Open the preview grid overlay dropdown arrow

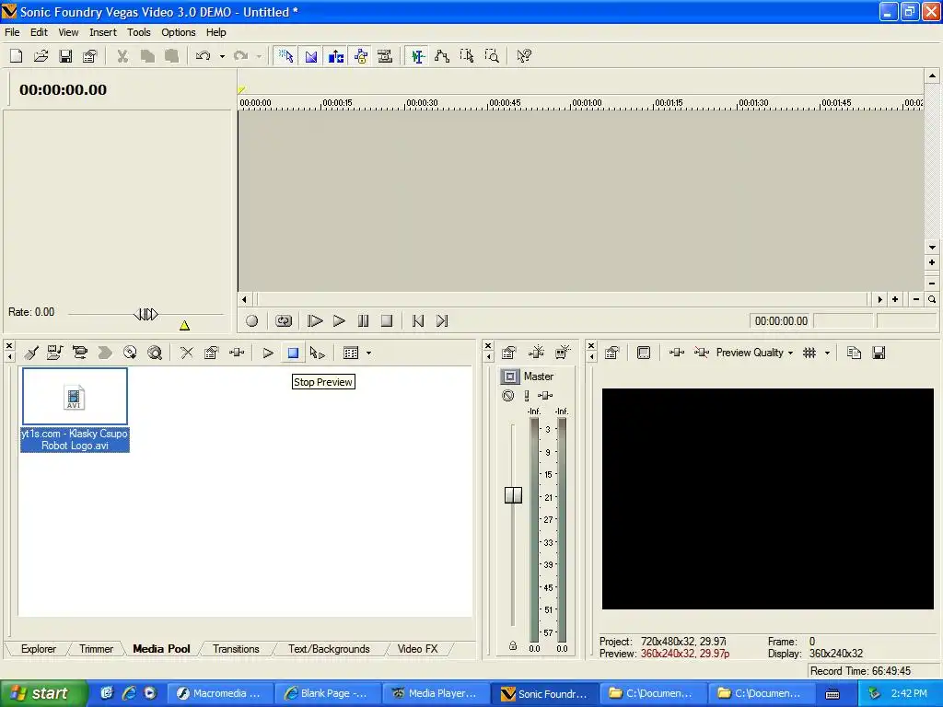point(827,353)
